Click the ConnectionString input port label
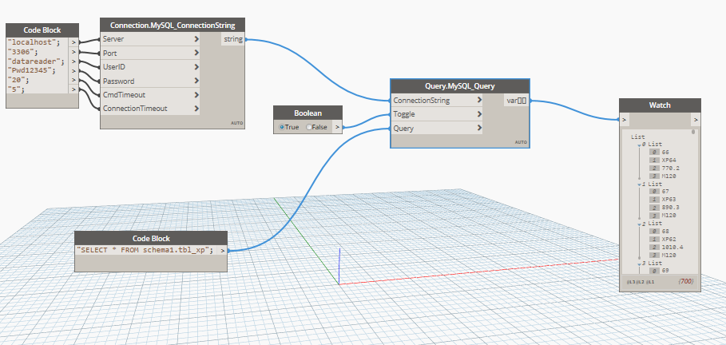This screenshot has height=345, width=726. pyautogui.click(x=422, y=100)
